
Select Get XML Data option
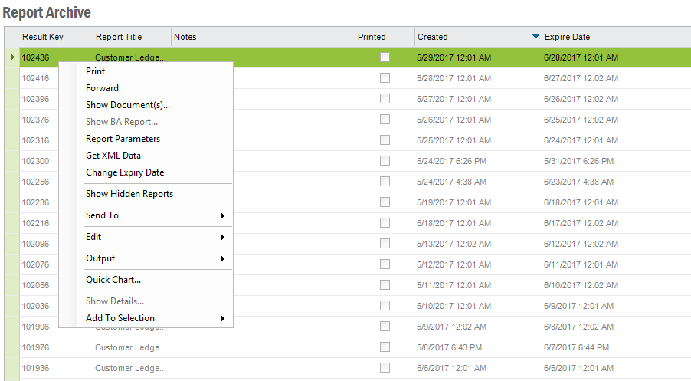tap(113, 156)
